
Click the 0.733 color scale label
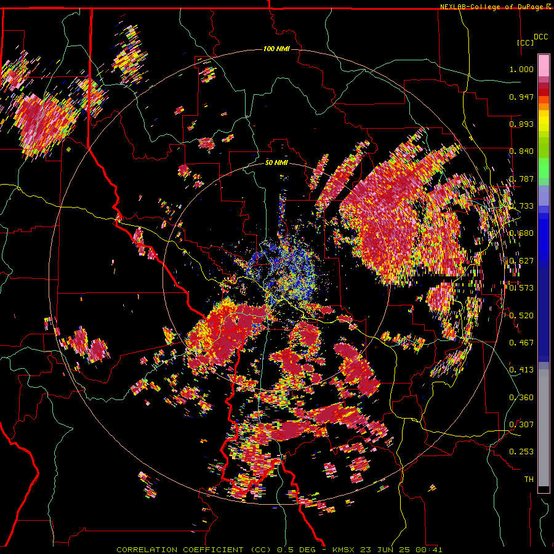click(x=521, y=206)
